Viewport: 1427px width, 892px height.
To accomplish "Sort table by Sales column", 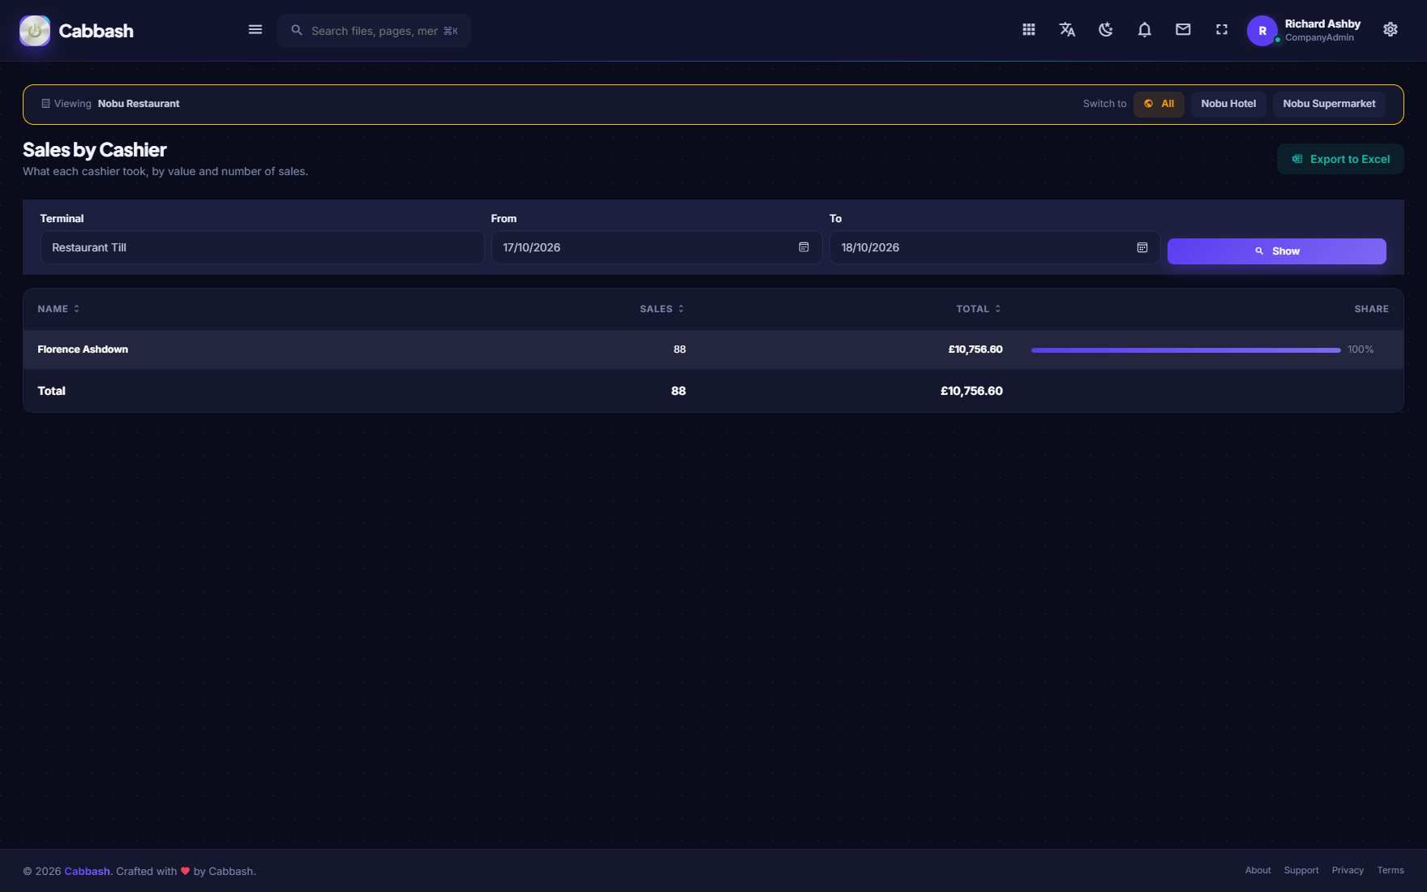I will pos(662,309).
